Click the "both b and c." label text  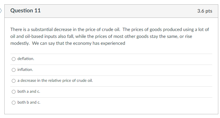[x=29, y=102]
